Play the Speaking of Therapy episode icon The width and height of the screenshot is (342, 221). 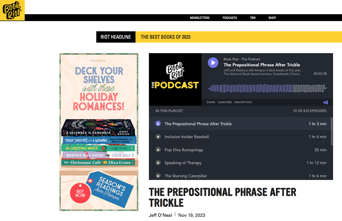tap(158, 163)
